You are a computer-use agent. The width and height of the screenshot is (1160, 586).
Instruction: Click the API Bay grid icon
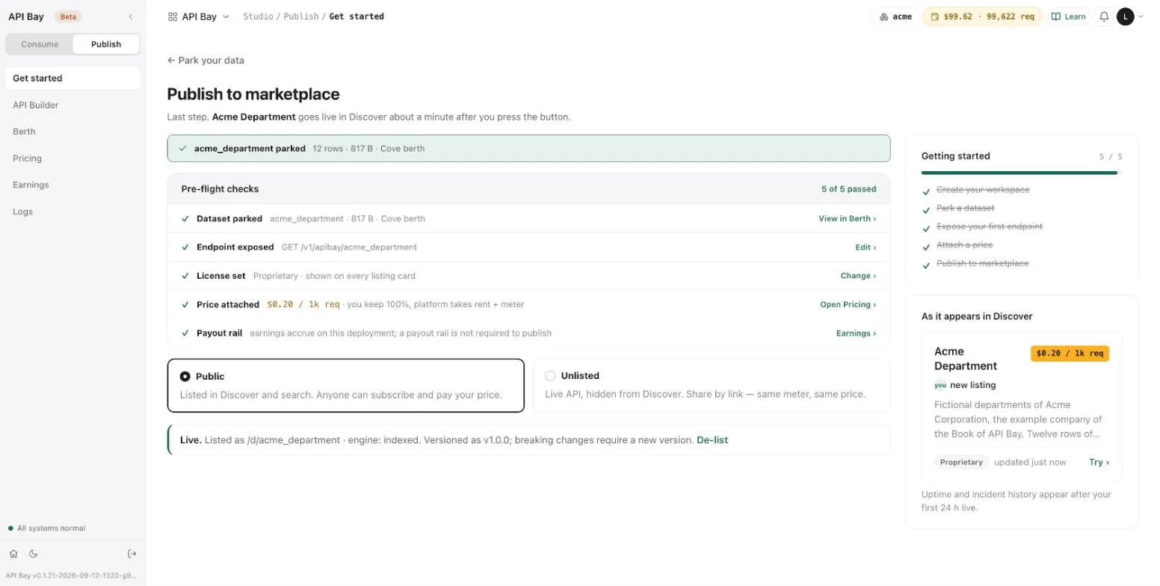[173, 16]
